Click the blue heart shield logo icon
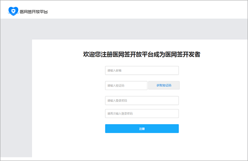Screen dimensions: 248x161 [13, 11]
